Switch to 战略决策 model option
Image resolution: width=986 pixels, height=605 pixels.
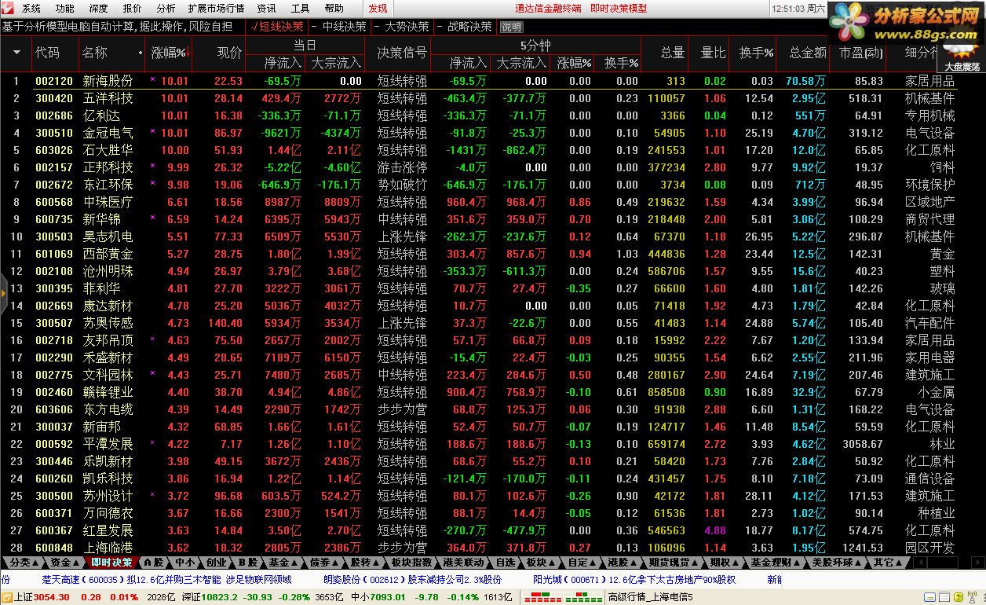point(465,26)
